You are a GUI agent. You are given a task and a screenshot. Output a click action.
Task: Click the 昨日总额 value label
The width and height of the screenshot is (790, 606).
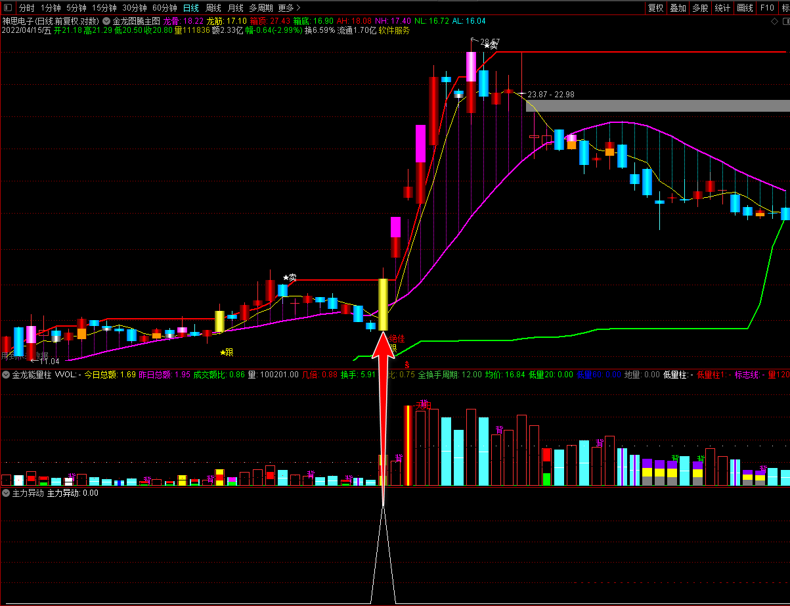pos(164,375)
